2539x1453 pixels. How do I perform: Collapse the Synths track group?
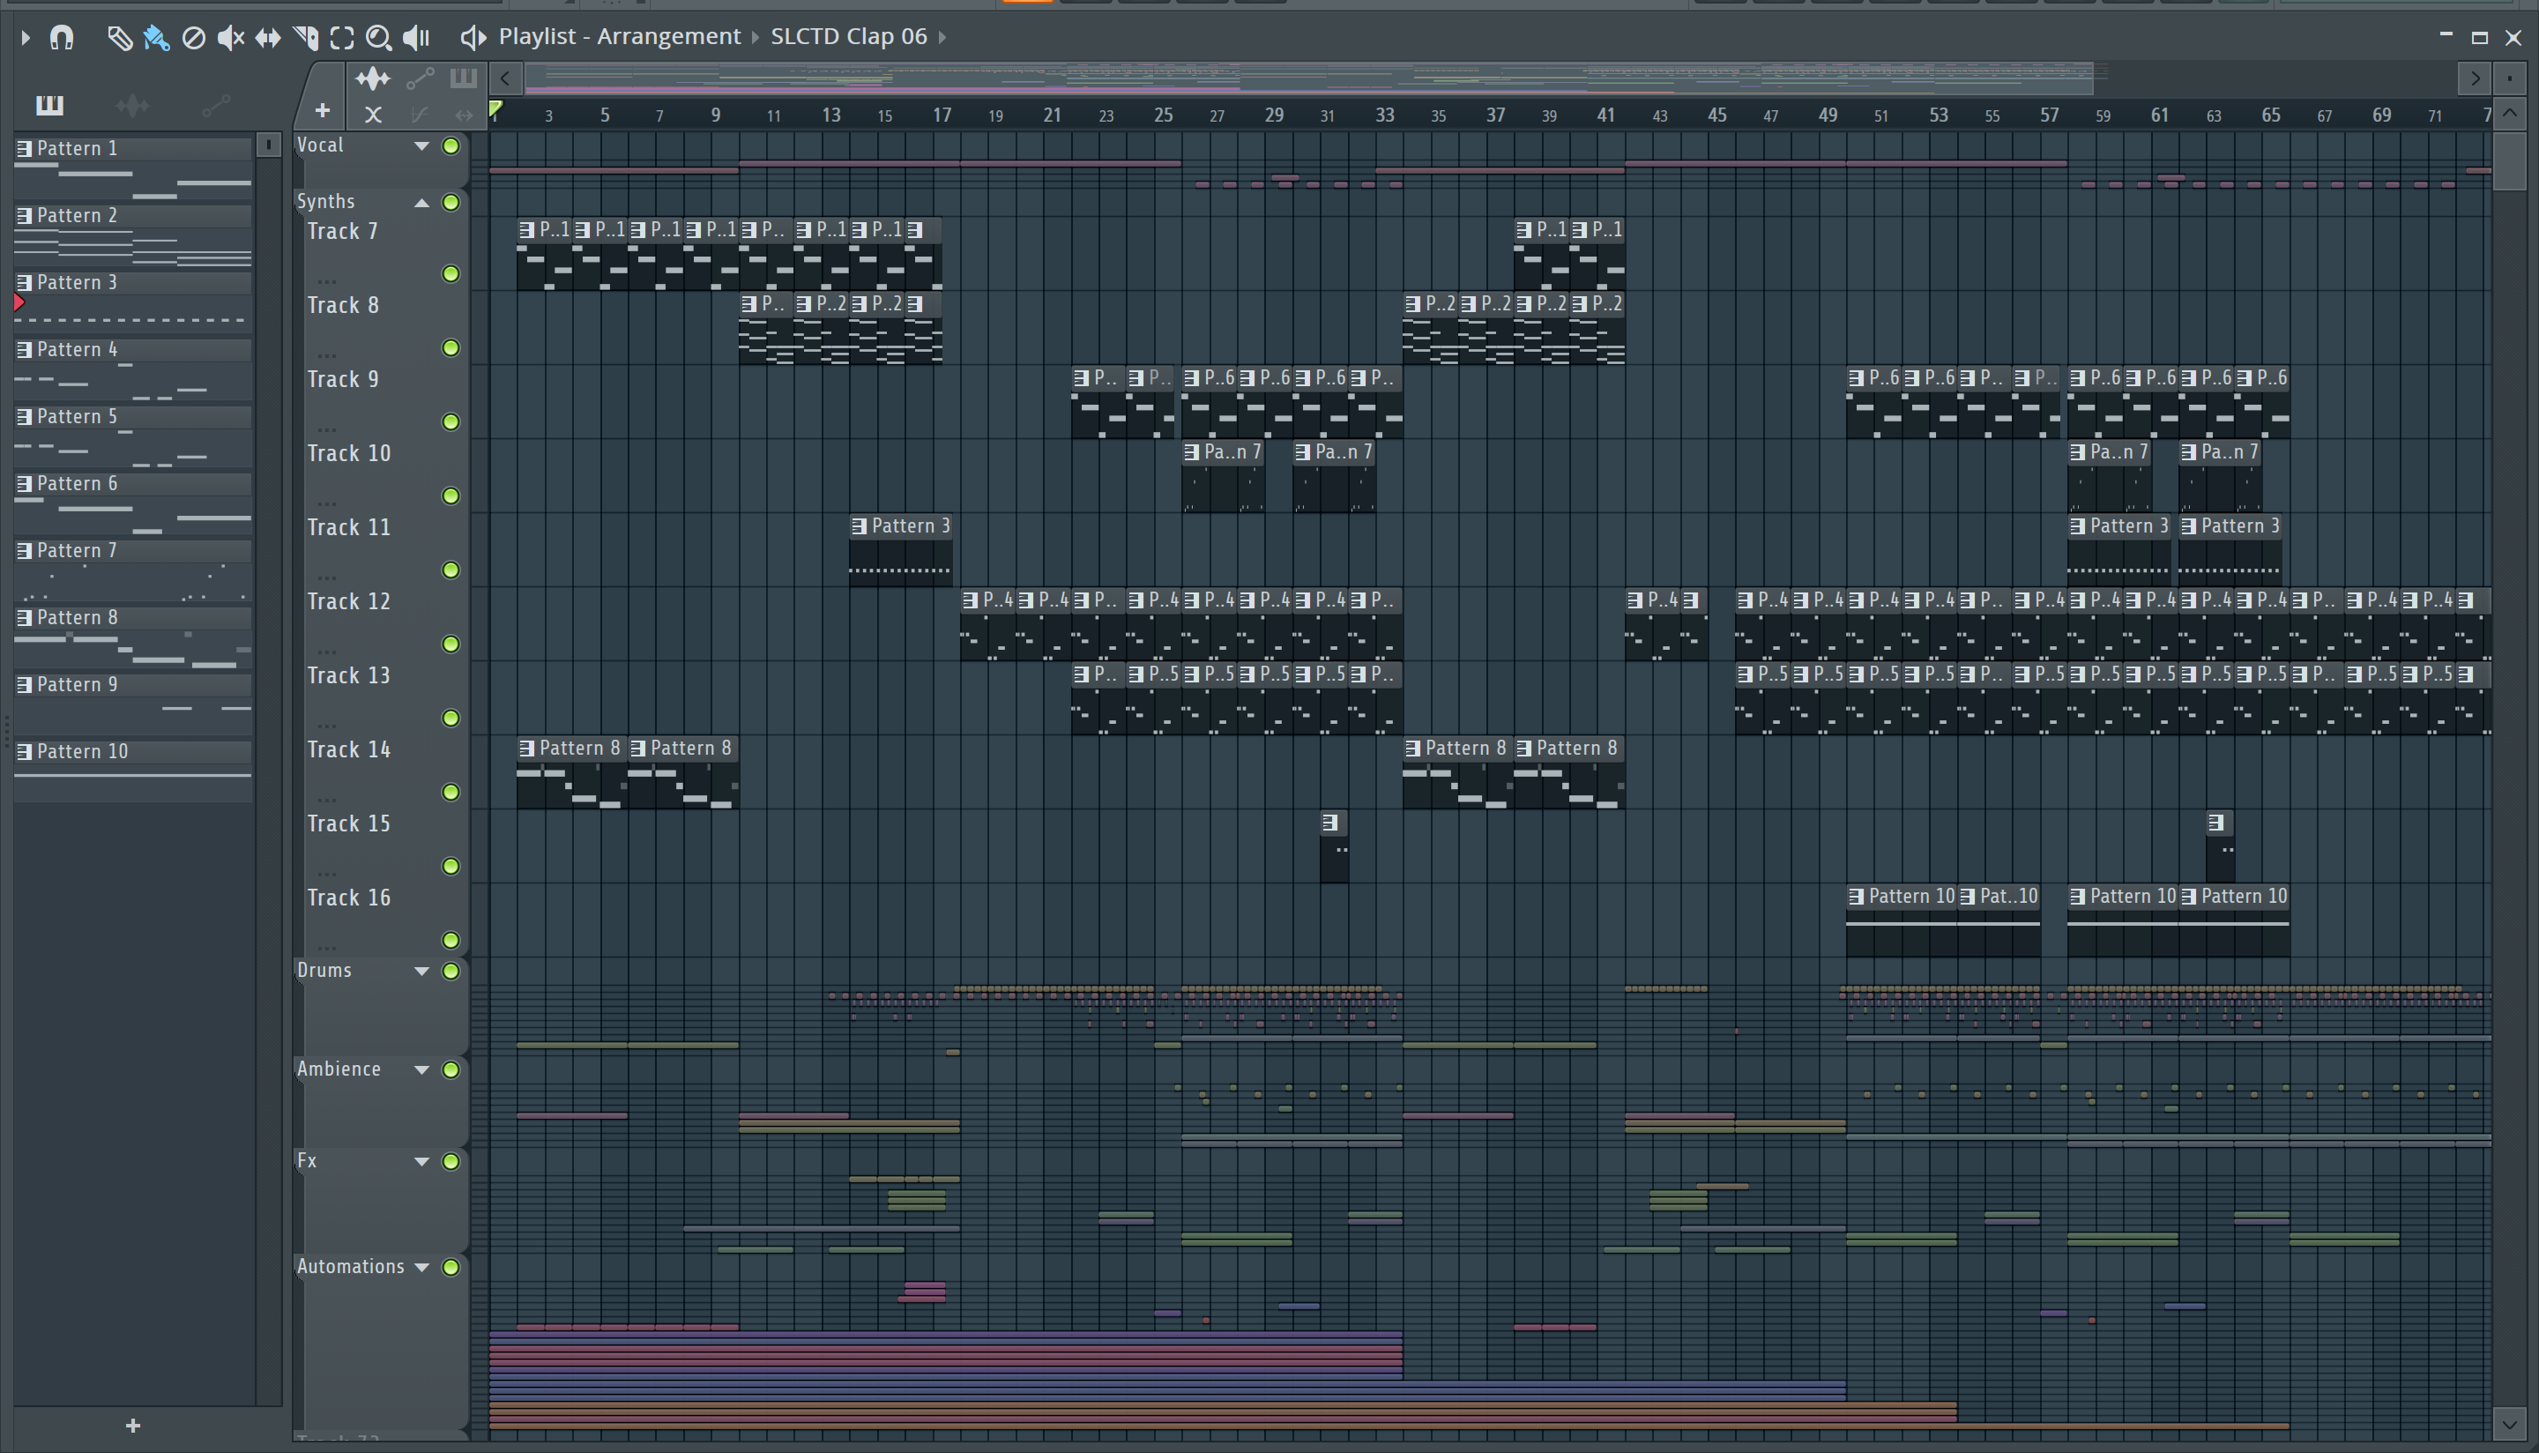[422, 204]
